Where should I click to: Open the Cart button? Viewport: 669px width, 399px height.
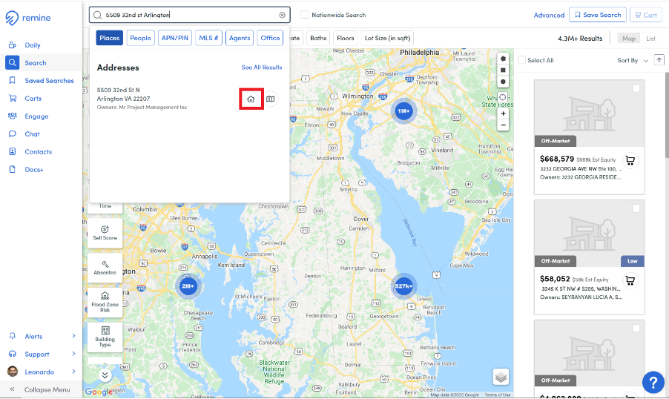[x=645, y=15]
